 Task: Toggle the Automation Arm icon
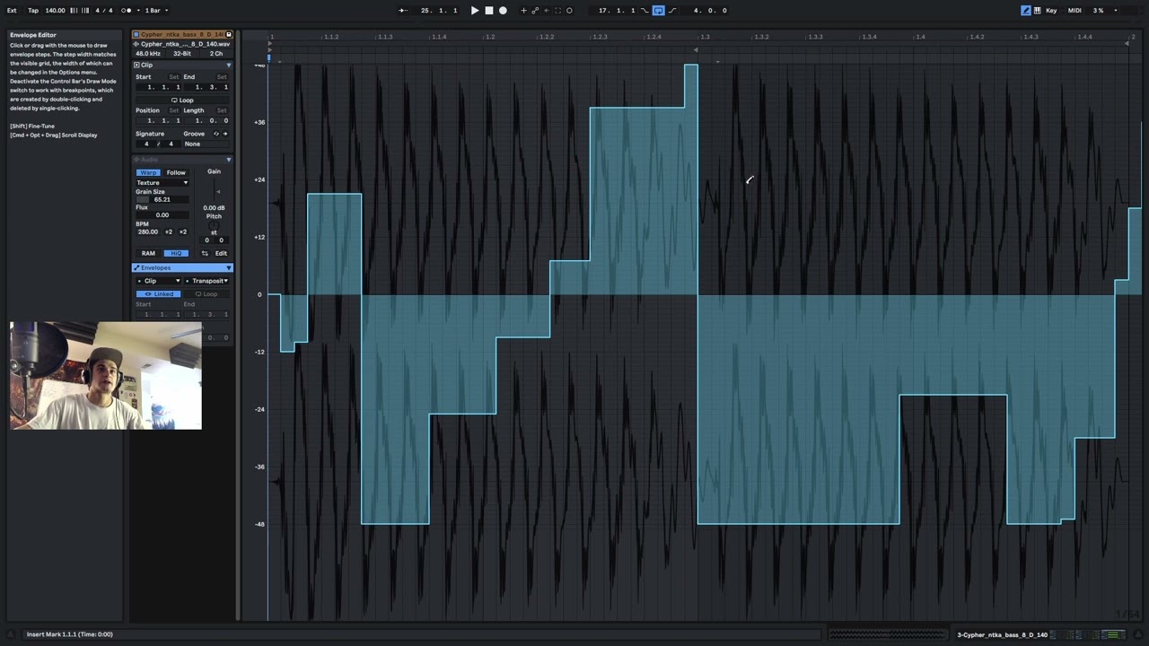click(536, 11)
